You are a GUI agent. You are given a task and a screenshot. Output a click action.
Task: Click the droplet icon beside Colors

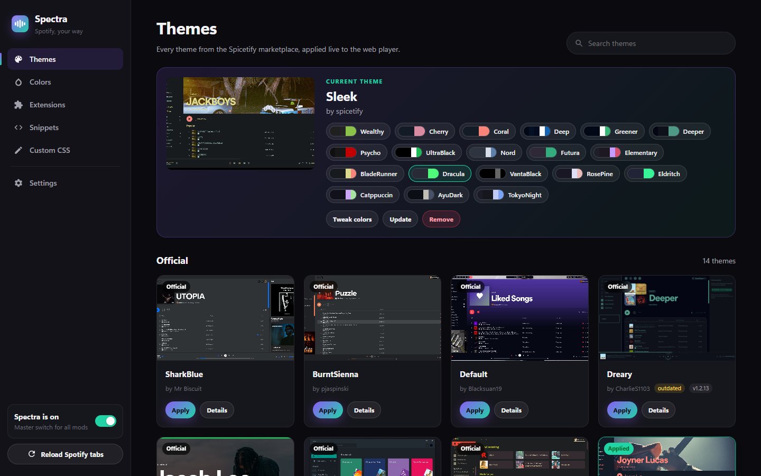pos(18,82)
